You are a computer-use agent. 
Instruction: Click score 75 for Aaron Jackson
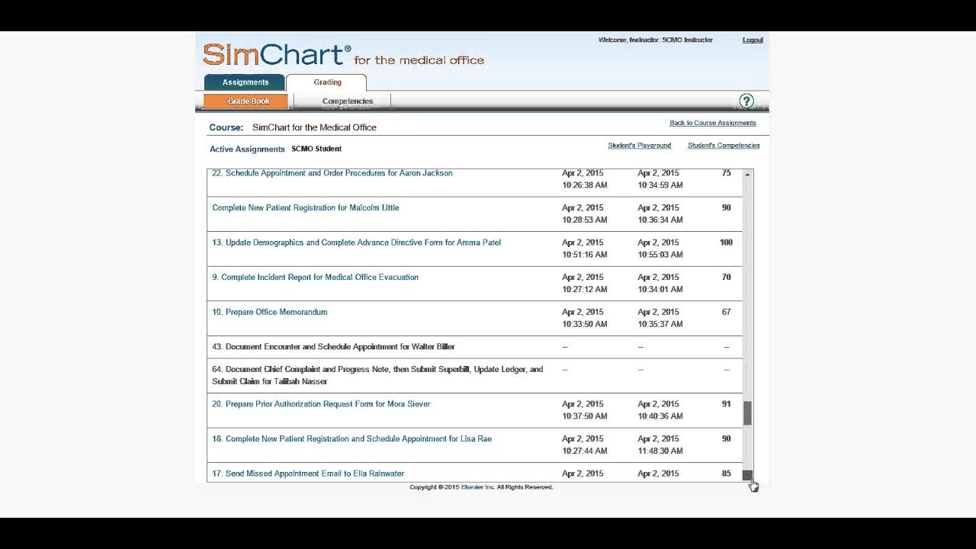726,173
